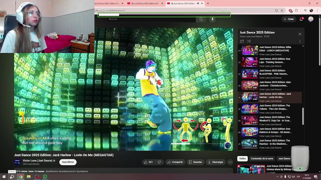This screenshot has width=321, height=180.
Task: Click the Suscribirse button
Action: click(x=68, y=162)
